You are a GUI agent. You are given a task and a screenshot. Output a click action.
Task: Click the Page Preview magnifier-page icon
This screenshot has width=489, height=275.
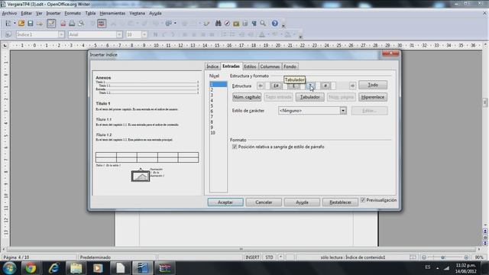[81, 24]
